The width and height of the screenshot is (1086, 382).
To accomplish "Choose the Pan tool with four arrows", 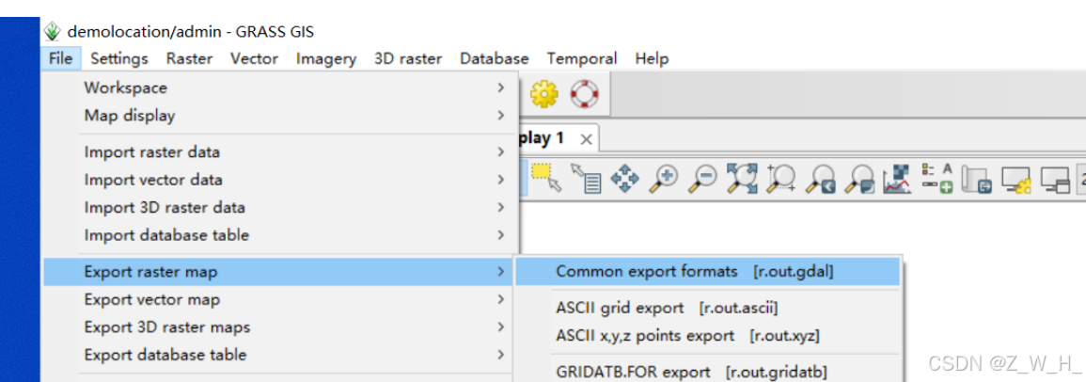I will pyautogui.click(x=624, y=178).
